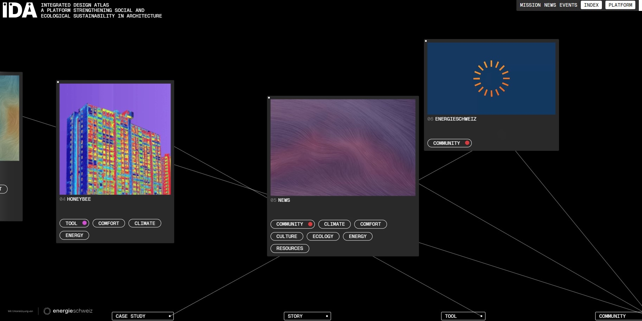This screenshot has height=321, width=642.
Task: Toggle Community tag on Energieschweiz card
Action: pyautogui.click(x=449, y=143)
